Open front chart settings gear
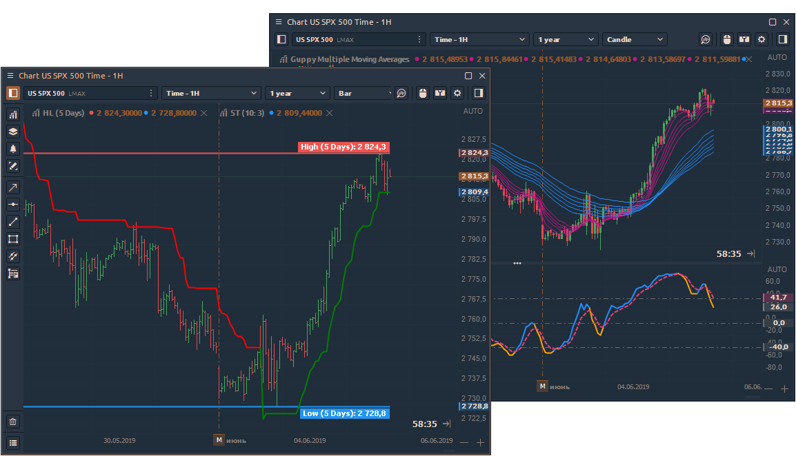Screen dimensions: 796x456 click(x=457, y=93)
